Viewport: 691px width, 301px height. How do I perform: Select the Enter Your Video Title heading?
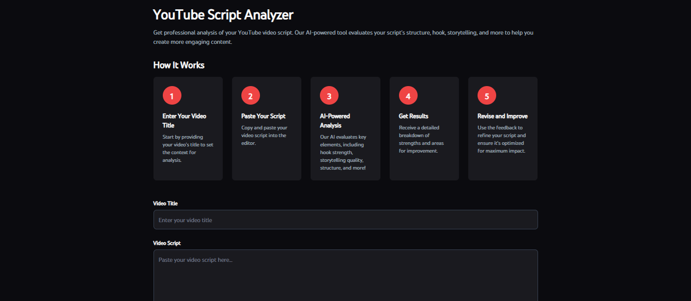point(185,121)
